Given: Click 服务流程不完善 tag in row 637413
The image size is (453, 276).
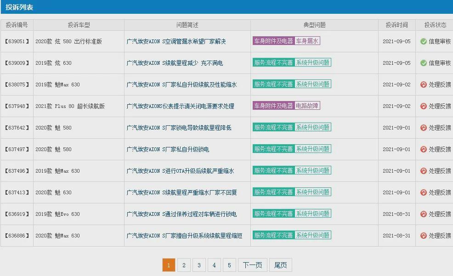Looking at the screenshot, I should click(x=273, y=192).
